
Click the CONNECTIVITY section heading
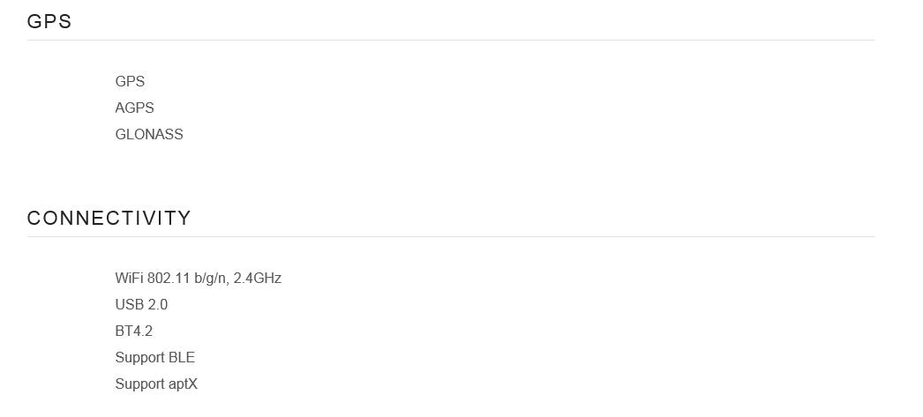point(109,219)
